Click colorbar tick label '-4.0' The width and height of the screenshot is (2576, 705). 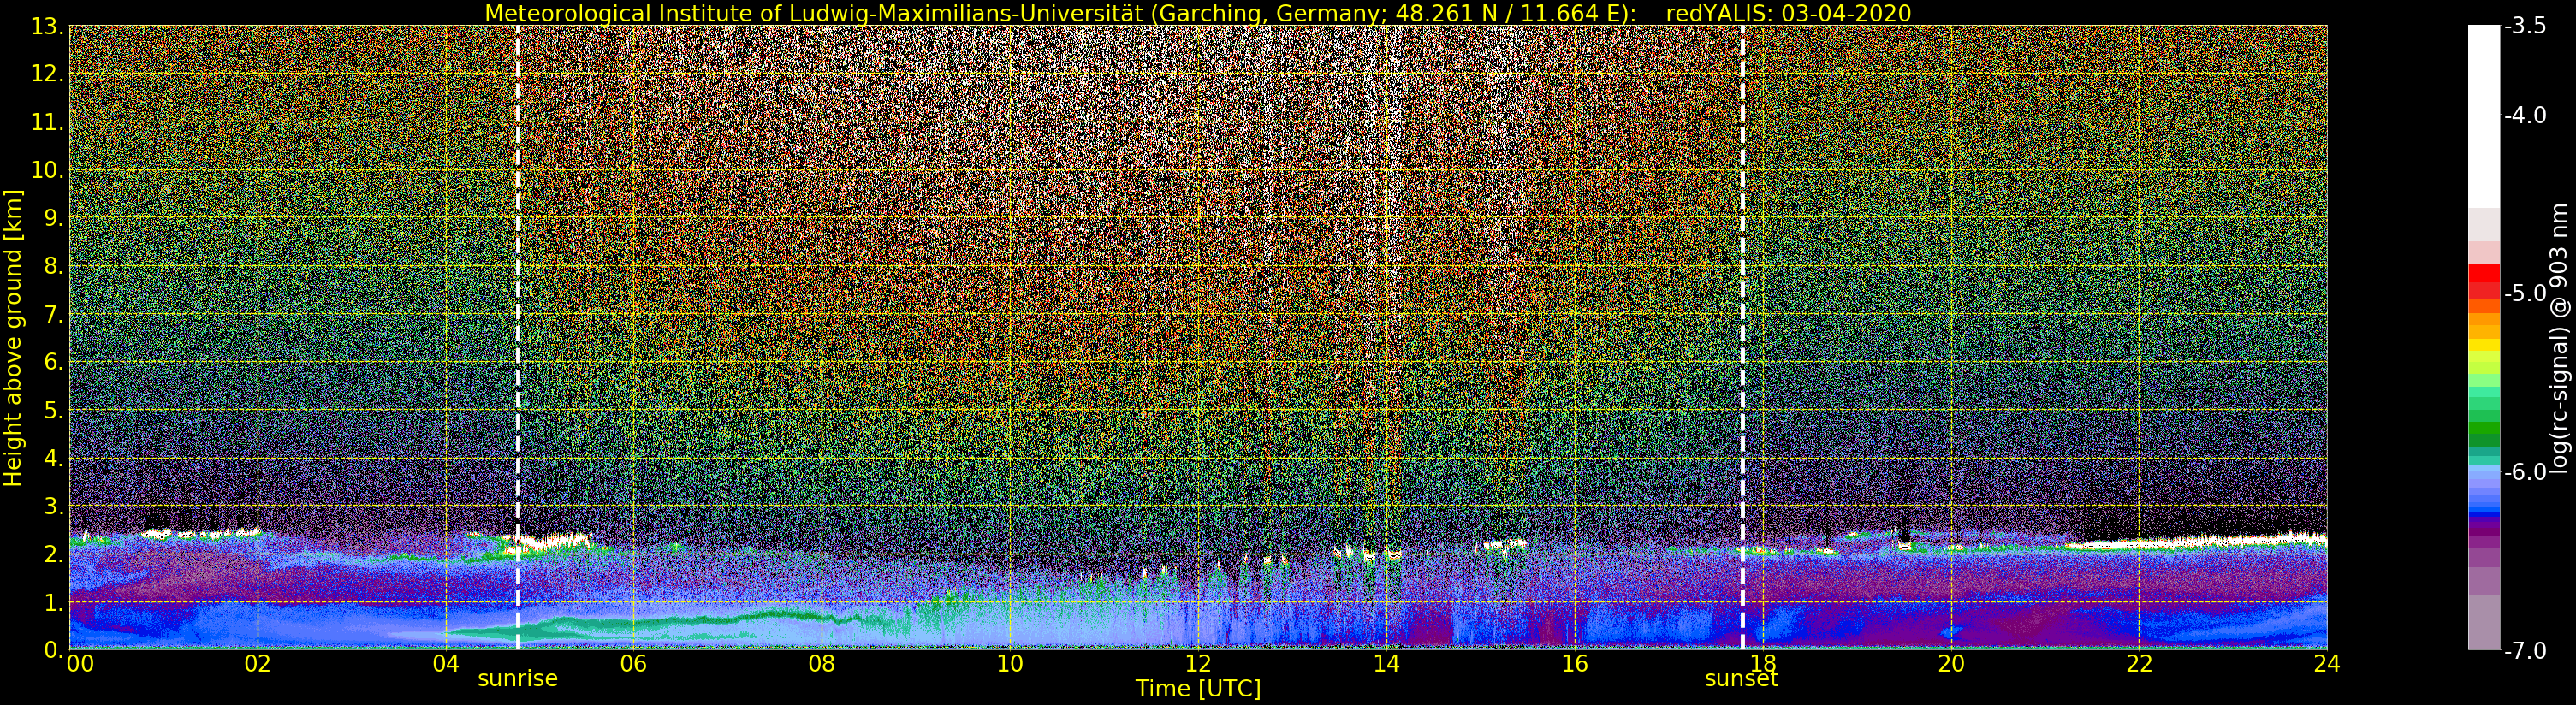tap(2525, 115)
